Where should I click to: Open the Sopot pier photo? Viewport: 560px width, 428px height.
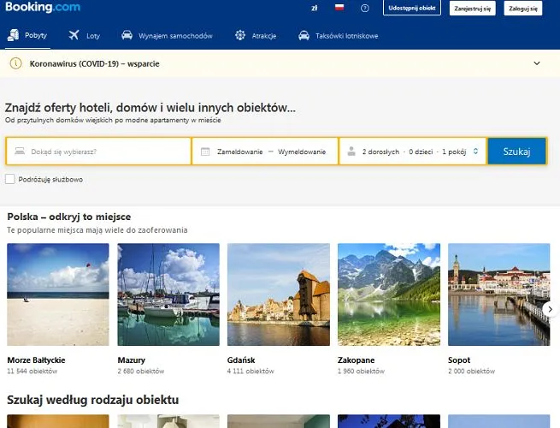tap(499, 294)
